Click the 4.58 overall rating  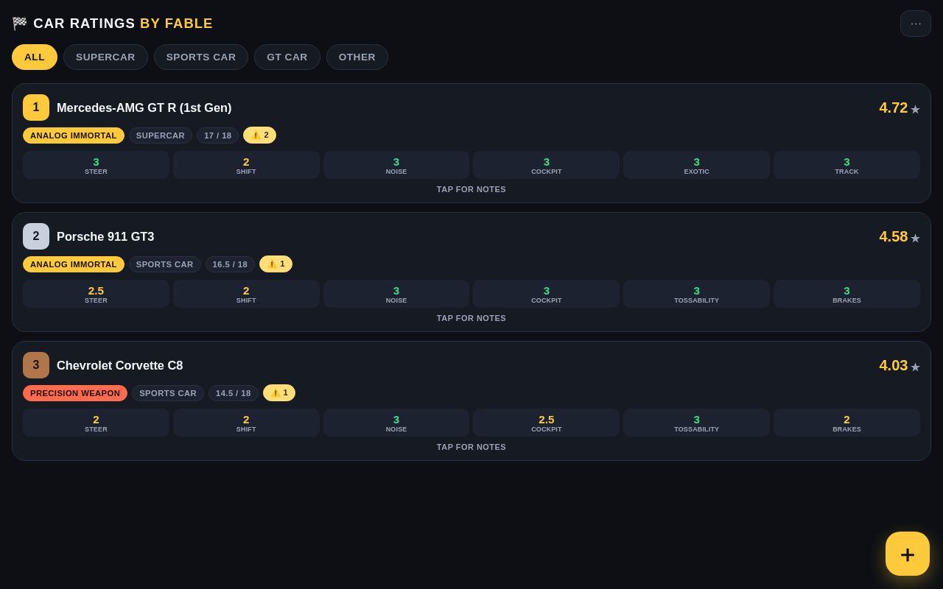(893, 236)
